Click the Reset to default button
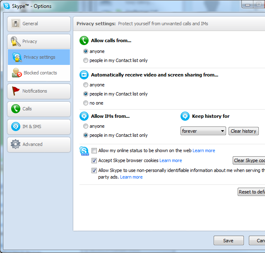Viewport: 265px width, 253px height. pos(251,192)
